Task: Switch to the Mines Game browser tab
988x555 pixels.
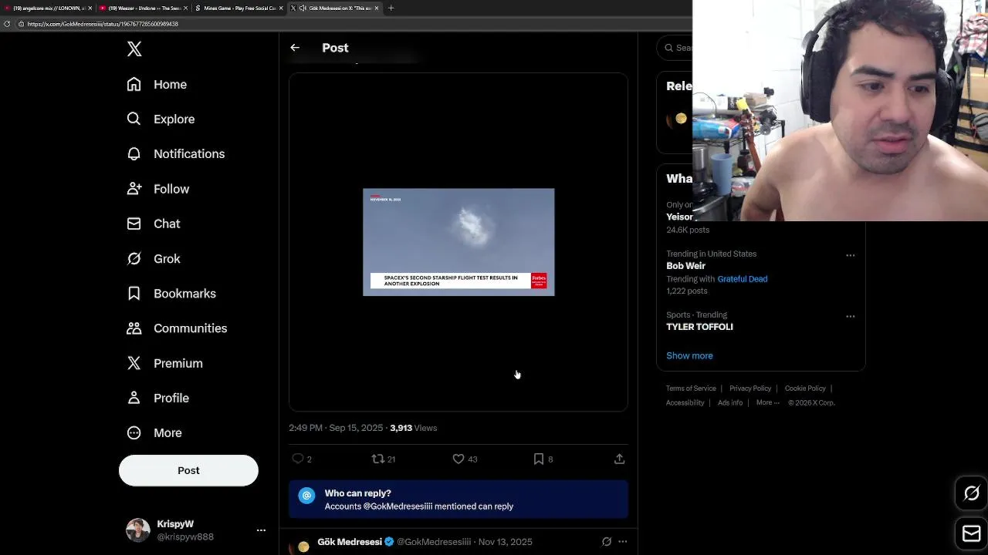Action: (239, 8)
